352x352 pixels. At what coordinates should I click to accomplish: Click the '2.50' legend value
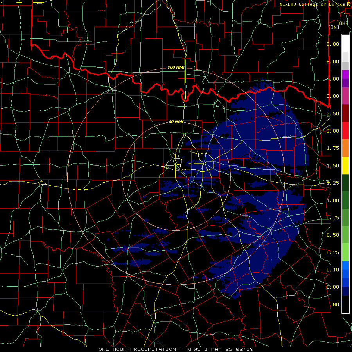[x=333, y=113]
